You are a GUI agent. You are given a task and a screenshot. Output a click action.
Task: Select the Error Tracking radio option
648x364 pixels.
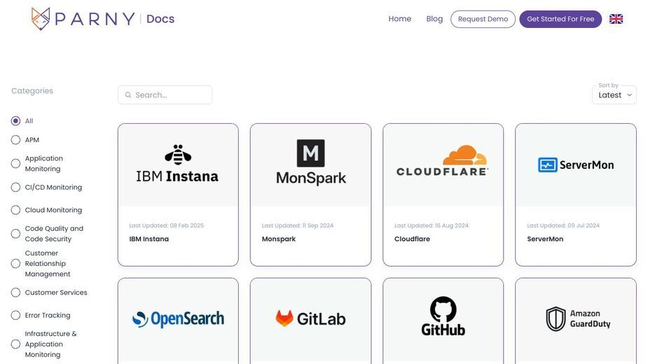[15, 315]
